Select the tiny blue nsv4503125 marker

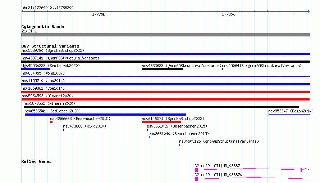tap(180, 145)
